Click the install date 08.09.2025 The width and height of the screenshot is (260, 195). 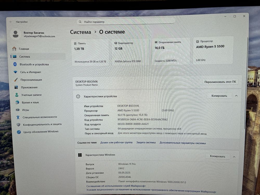[124, 173]
